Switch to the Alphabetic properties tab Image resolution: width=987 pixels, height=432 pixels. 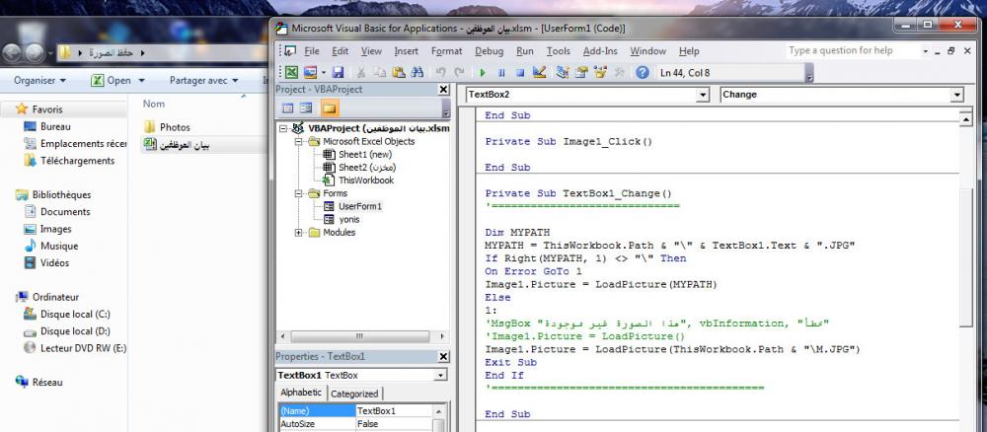point(301,393)
